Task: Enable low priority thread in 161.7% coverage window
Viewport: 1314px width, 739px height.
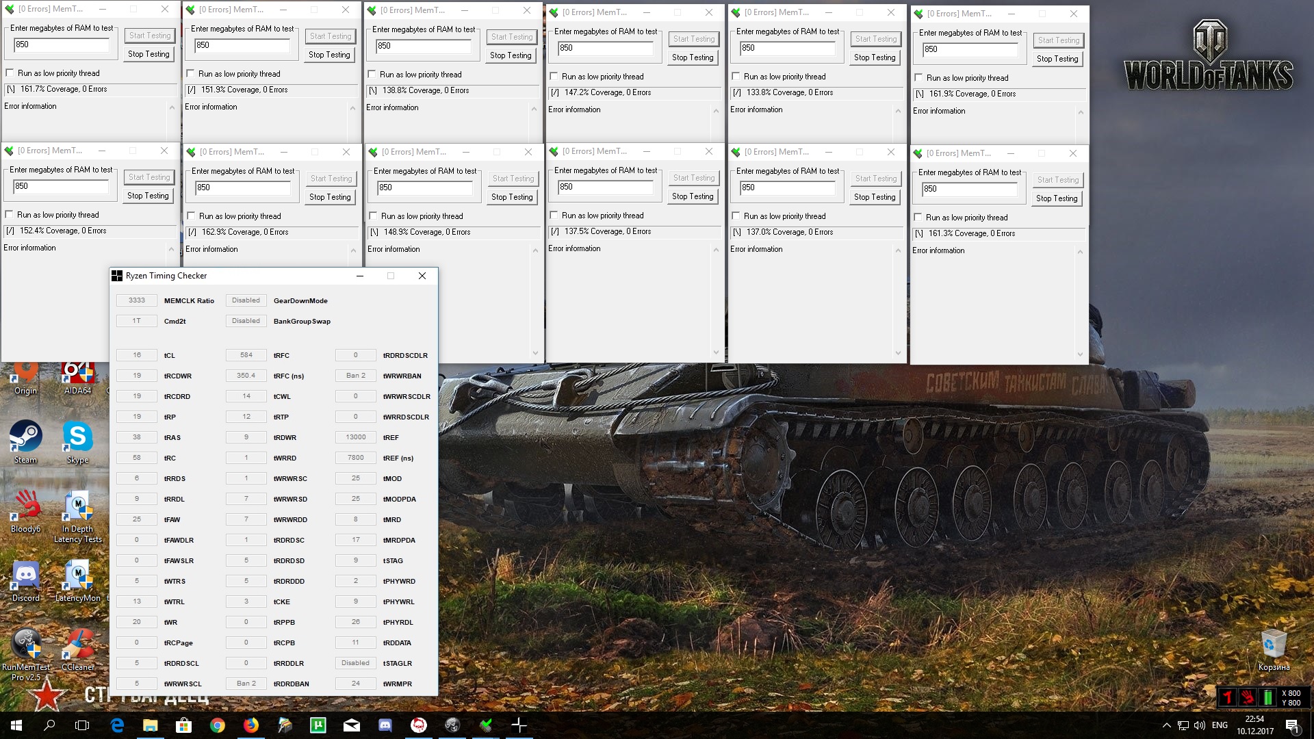Action: pyautogui.click(x=10, y=73)
